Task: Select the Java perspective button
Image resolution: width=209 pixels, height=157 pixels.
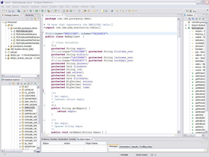Action: [x=193, y=11]
